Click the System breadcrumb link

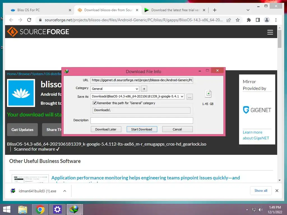[x=38, y=74]
